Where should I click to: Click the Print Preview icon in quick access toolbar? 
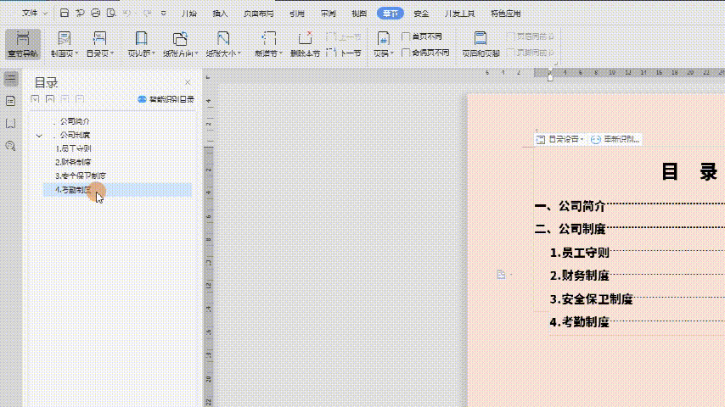111,14
